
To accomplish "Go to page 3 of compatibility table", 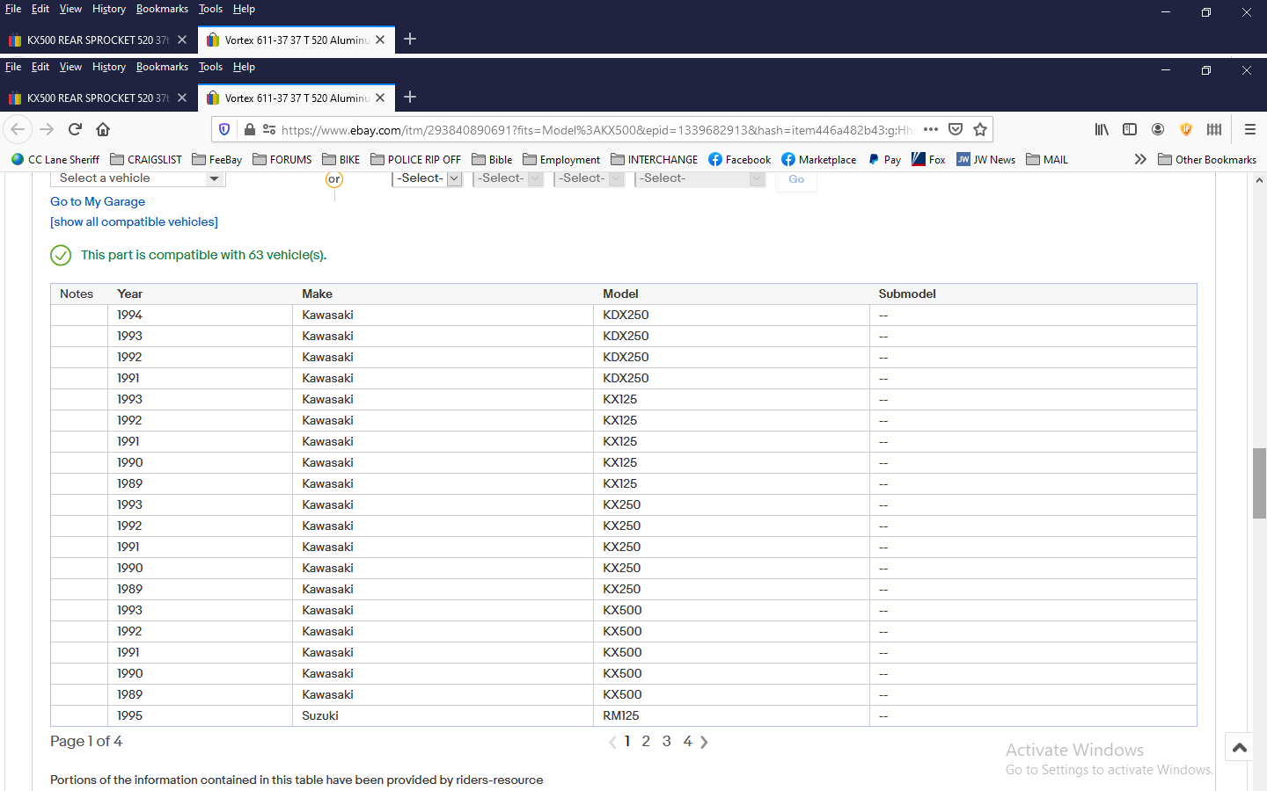I will tap(667, 742).
